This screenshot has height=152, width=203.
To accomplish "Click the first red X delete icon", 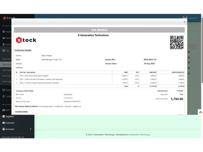I will (189, 52).
